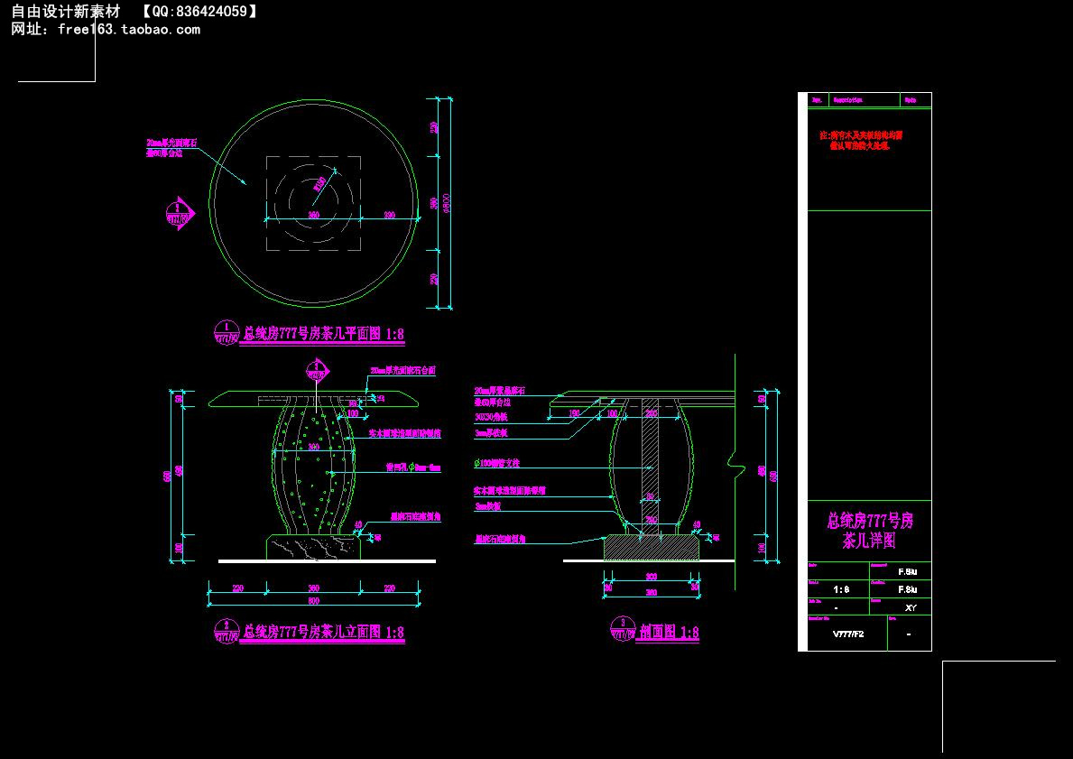Select the plan view title 总统房777号房茶几平面图 1:8
The image size is (1073, 759).
[324, 334]
